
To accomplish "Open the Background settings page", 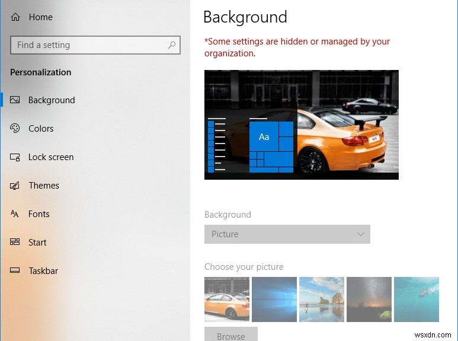I will (52, 100).
